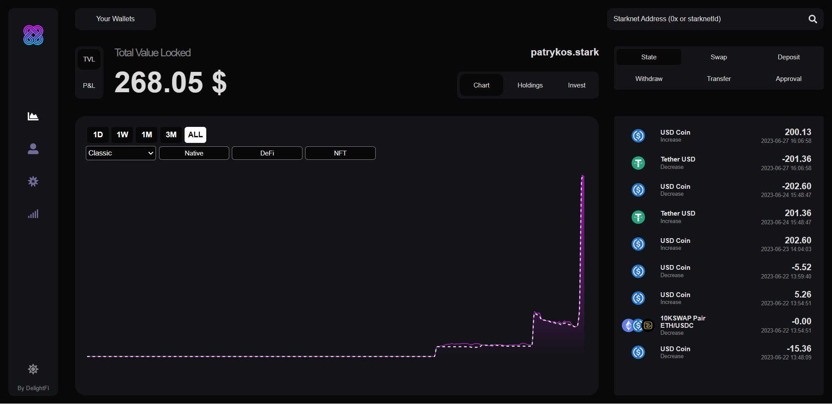
Task: Toggle the Native chart filter
Action: (x=194, y=153)
